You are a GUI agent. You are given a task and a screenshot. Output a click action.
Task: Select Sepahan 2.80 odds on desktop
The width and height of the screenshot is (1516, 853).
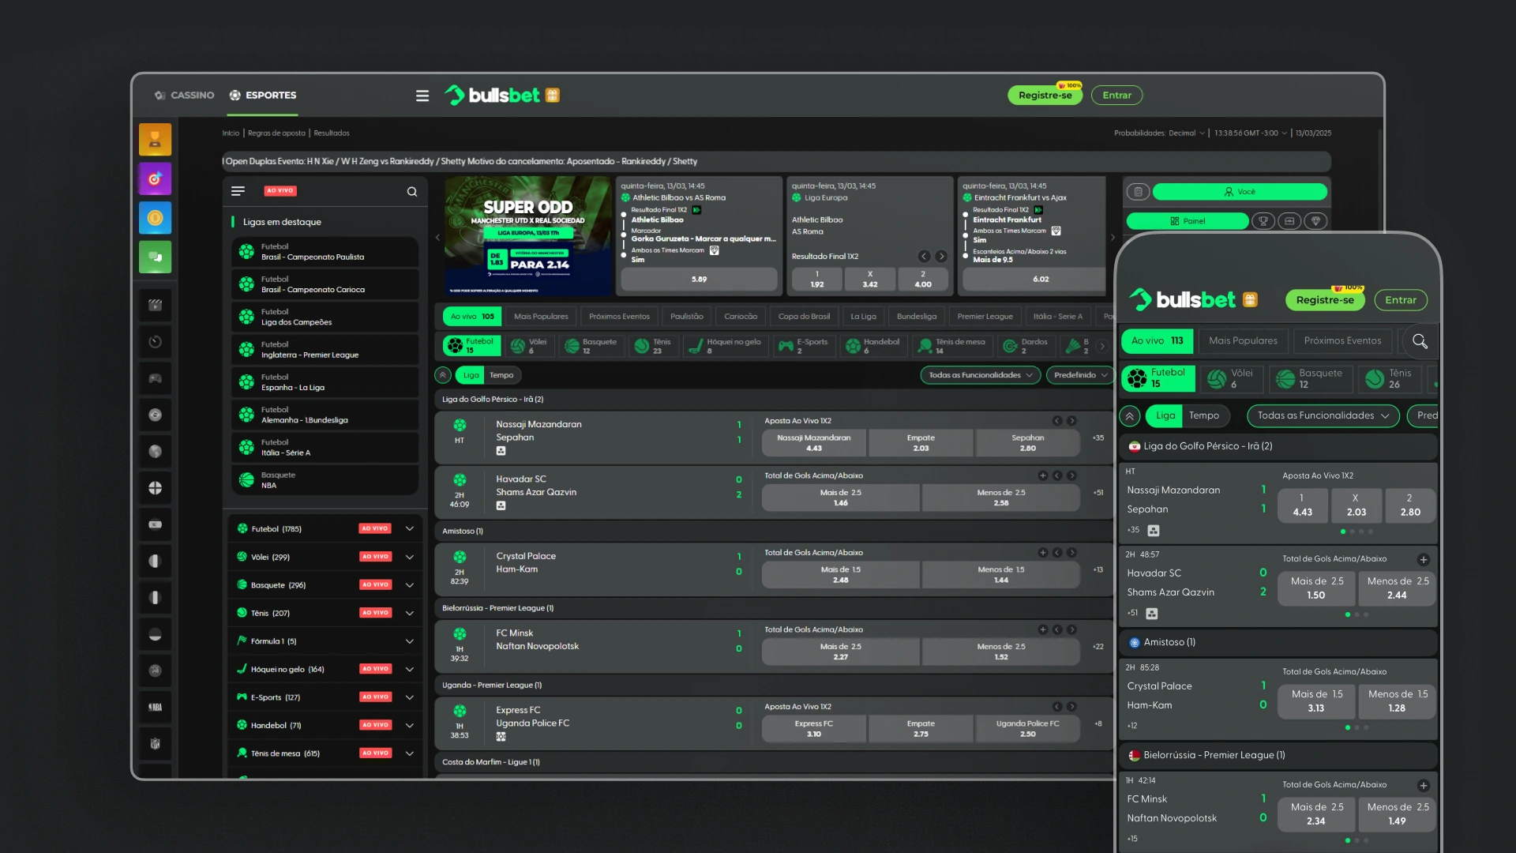point(1027,443)
